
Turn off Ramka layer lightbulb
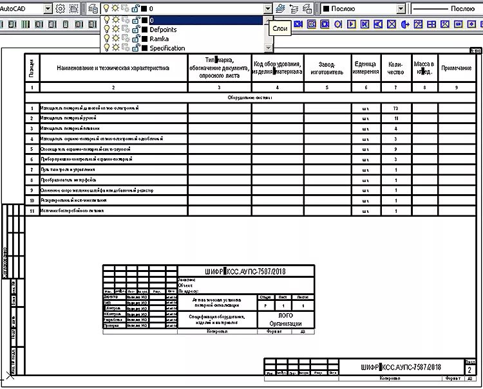(106, 39)
